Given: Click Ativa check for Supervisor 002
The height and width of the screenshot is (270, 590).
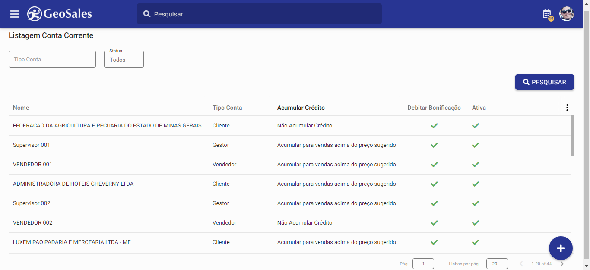Looking at the screenshot, I should (476, 203).
